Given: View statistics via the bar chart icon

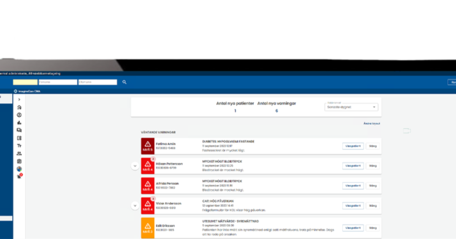Looking at the screenshot, I should [x=19, y=123].
